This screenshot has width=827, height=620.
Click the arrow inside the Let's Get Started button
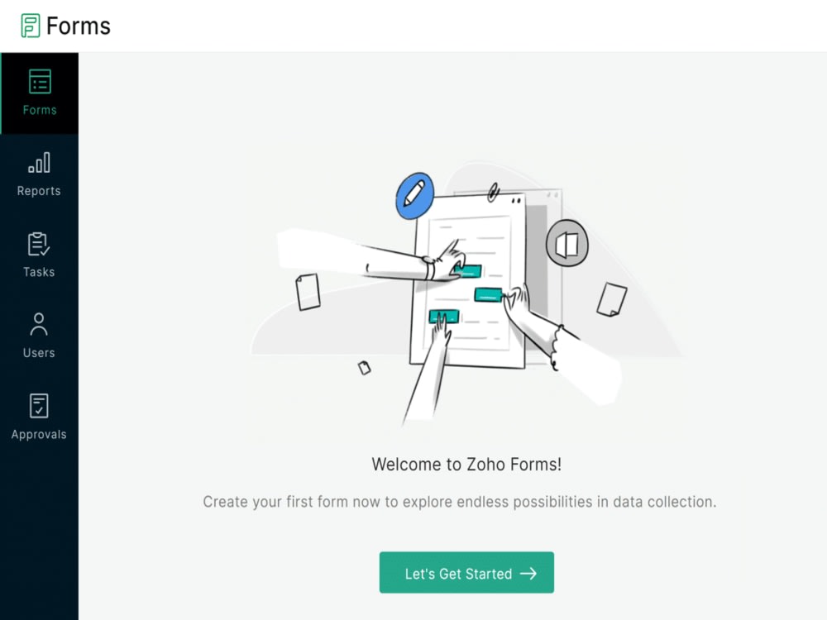point(530,572)
